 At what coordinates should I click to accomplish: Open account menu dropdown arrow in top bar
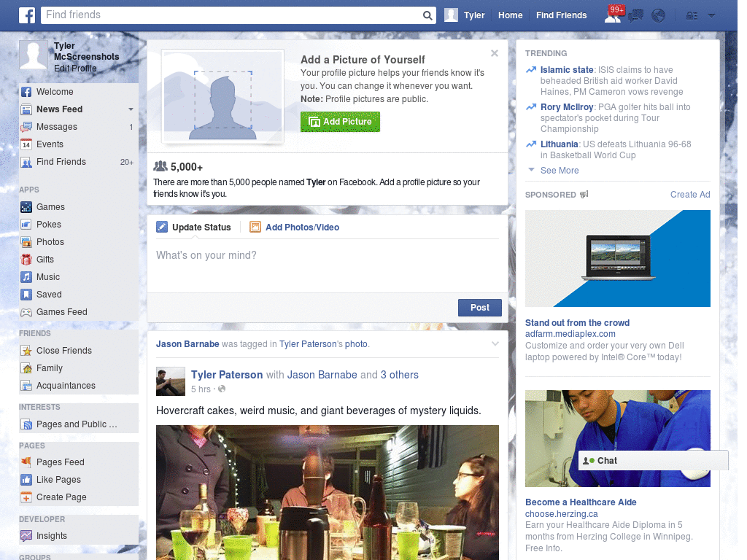(711, 16)
